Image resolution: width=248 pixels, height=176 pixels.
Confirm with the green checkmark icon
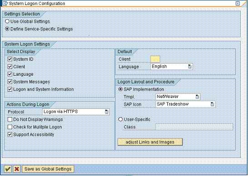click(8, 169)
